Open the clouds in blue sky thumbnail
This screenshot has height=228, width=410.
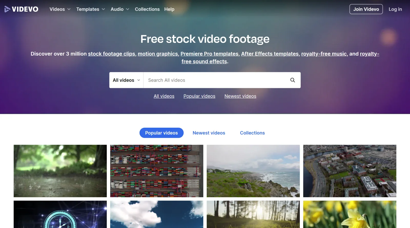(157, 214)
